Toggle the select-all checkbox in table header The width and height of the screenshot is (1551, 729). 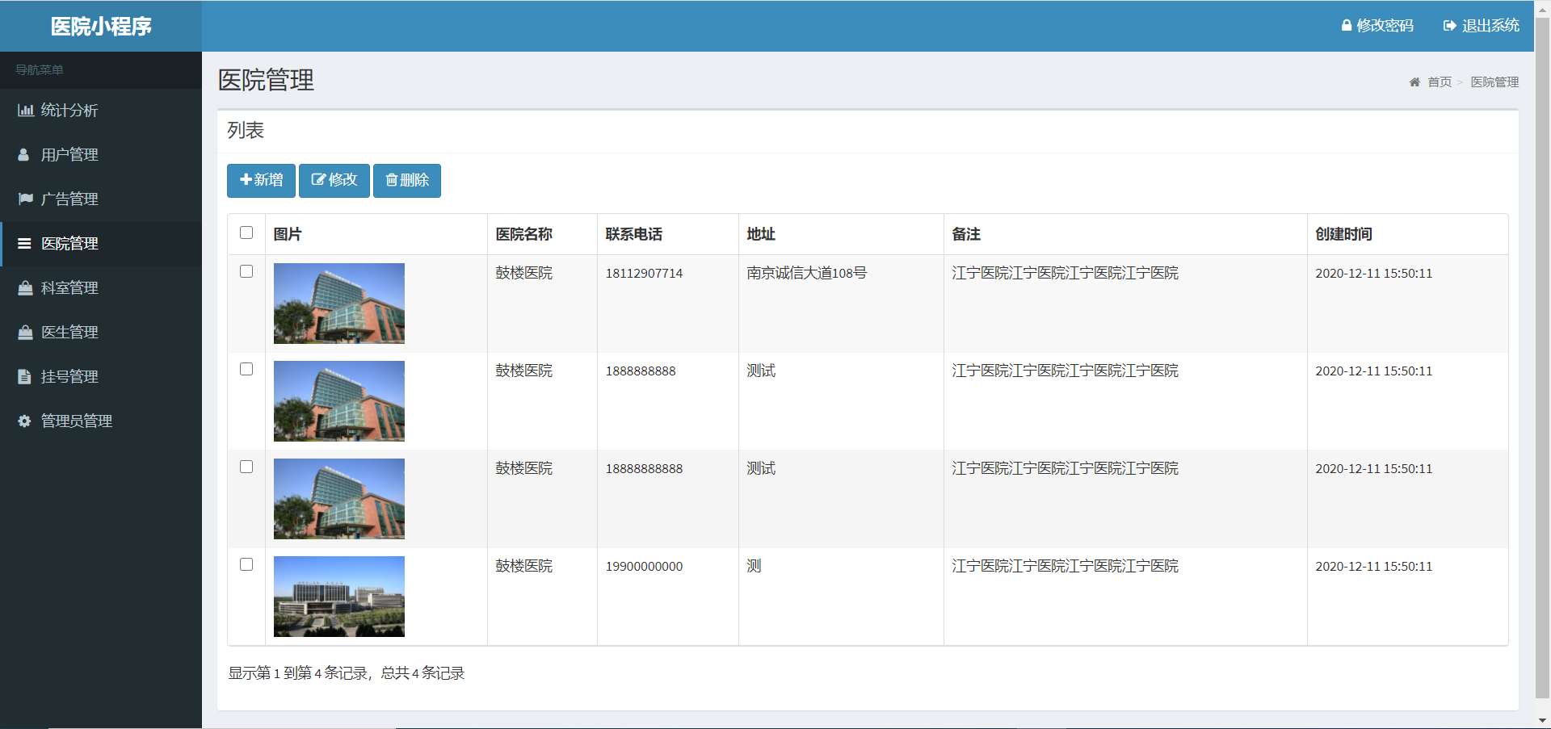click(x=246, y=233)
